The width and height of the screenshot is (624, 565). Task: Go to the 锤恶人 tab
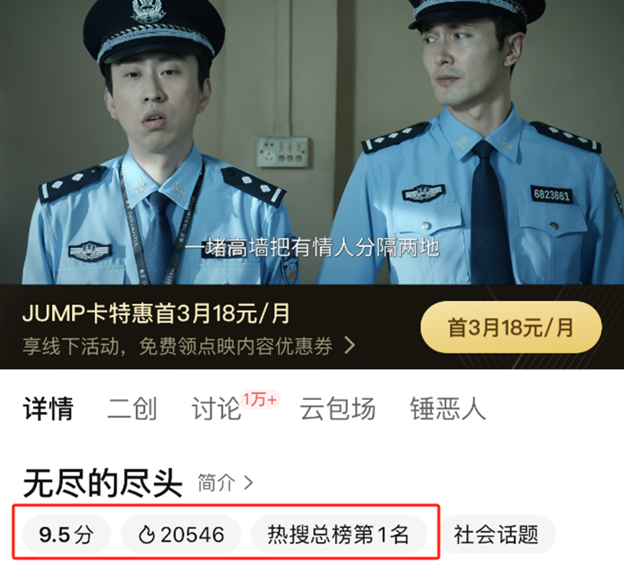tap(448, 409)
